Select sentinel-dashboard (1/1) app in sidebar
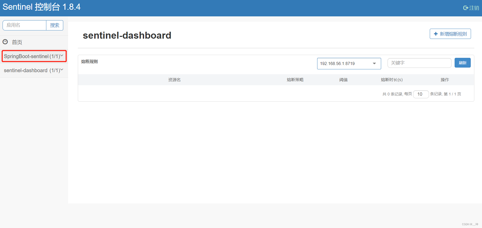The width and height of the screenshot is (482, 228). pyautogui.click(x=34, y=70)
